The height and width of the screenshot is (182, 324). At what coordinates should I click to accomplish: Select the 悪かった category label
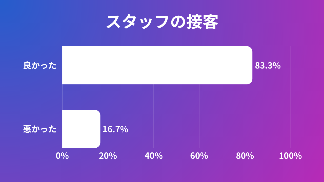(40, 129)
